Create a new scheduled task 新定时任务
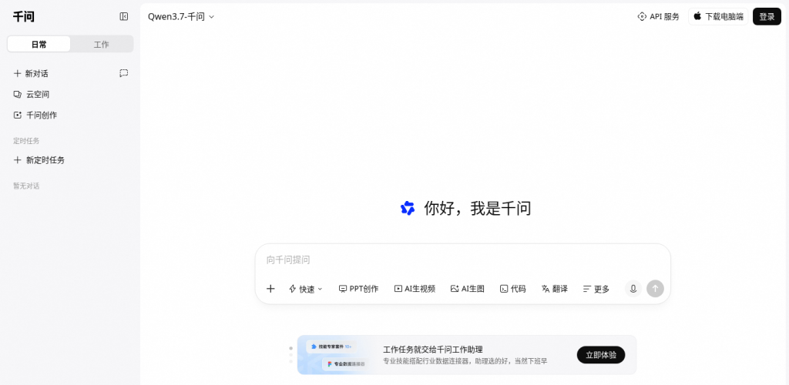Viewport: 789px width, 385px height. point(39,160)
